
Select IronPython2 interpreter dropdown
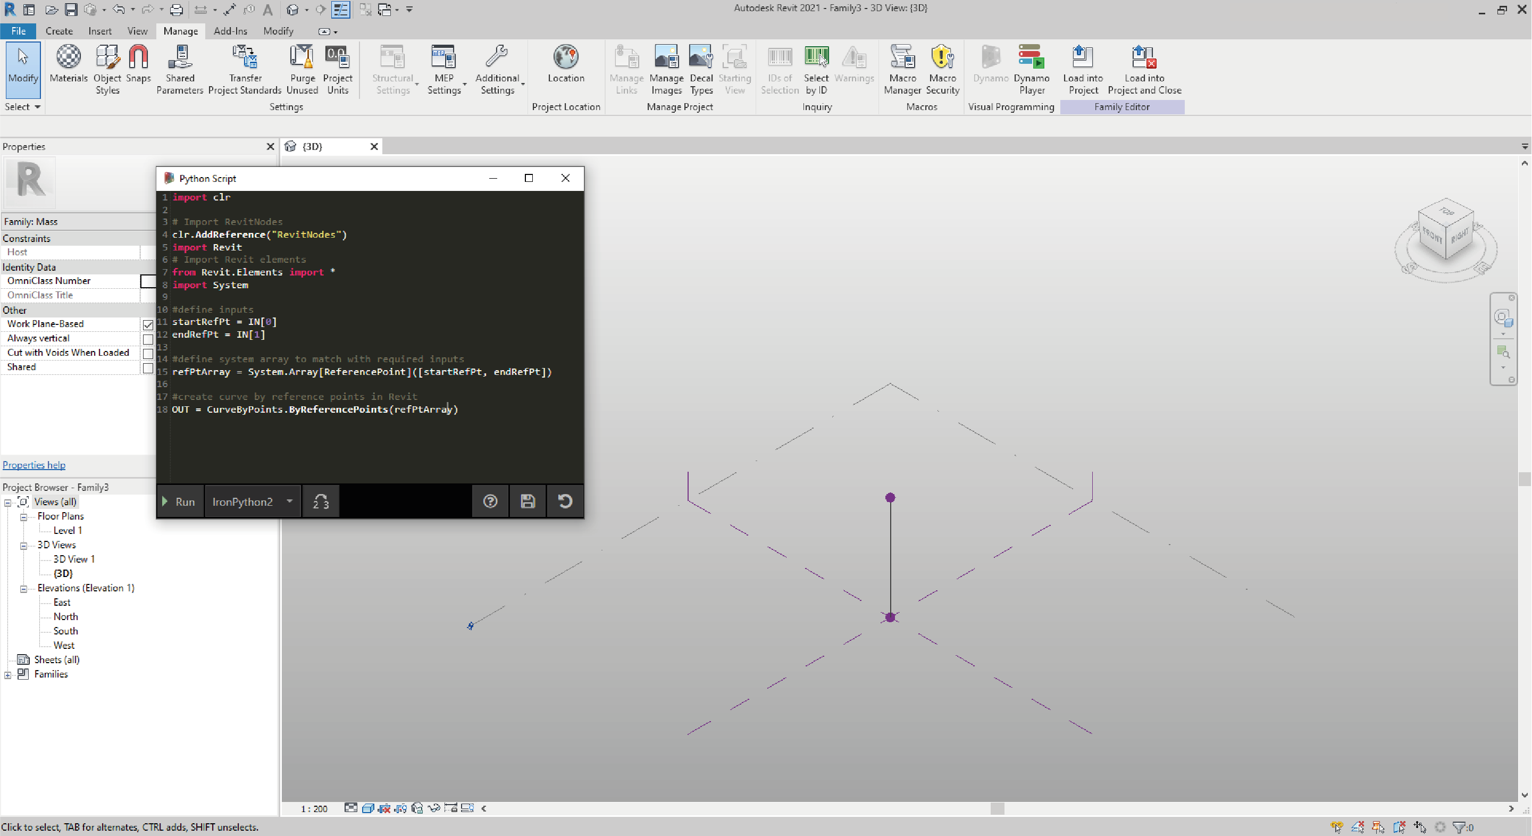point(251,501)
